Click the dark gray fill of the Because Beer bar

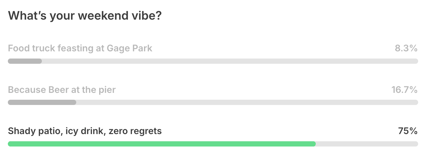click(42, 102)
